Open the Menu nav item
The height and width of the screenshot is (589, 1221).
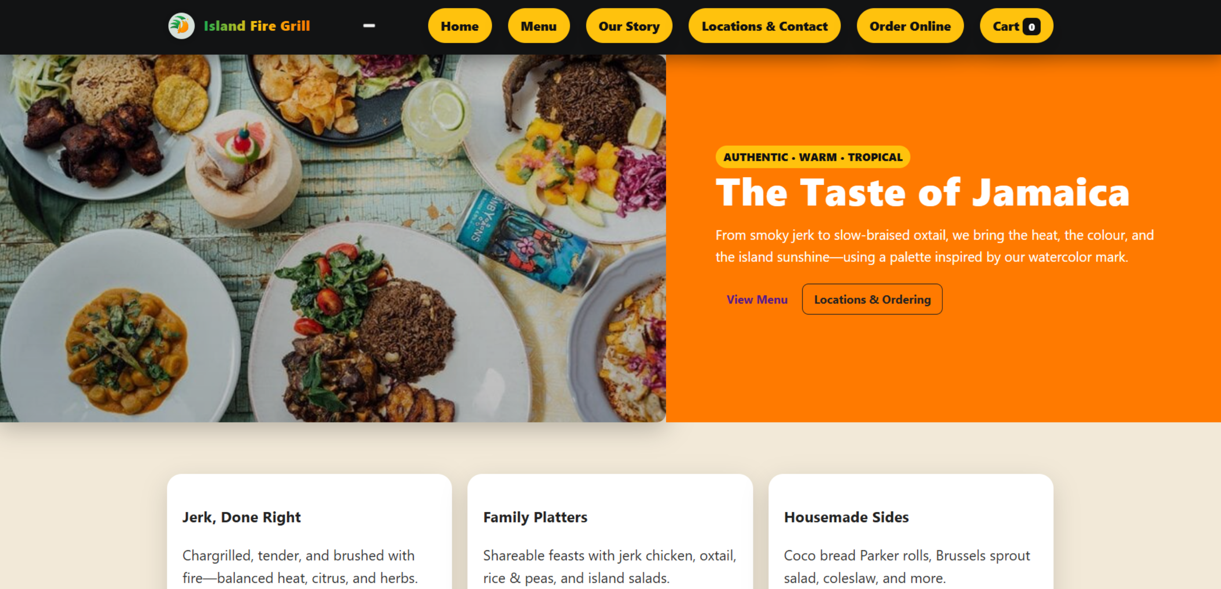pos(539,26)
